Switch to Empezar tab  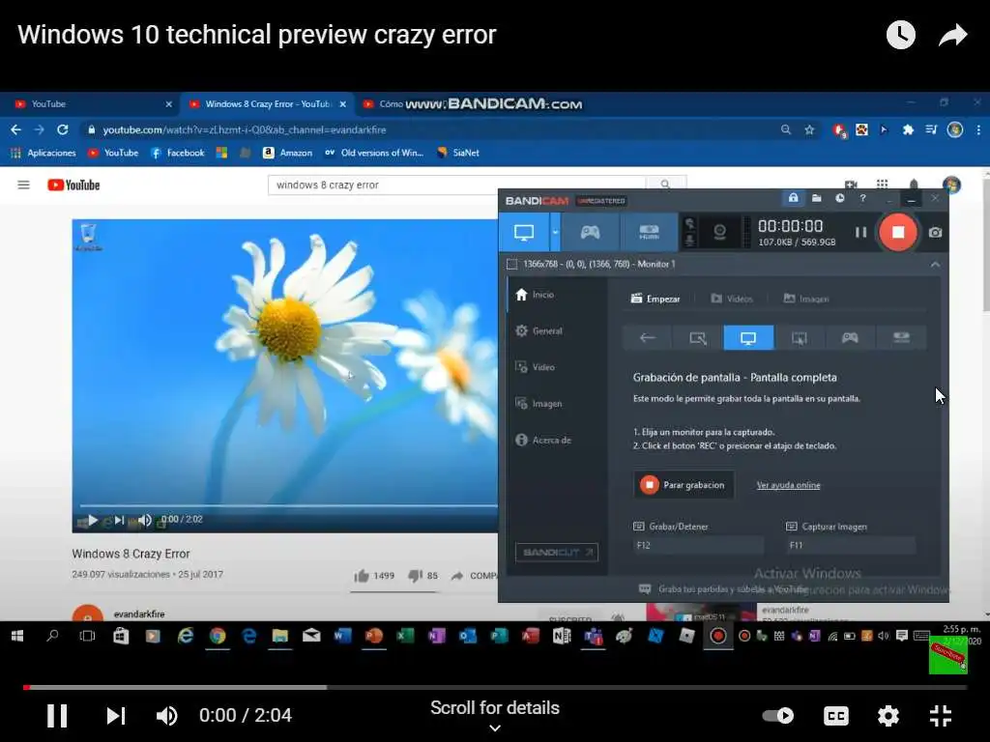(655, 299)
